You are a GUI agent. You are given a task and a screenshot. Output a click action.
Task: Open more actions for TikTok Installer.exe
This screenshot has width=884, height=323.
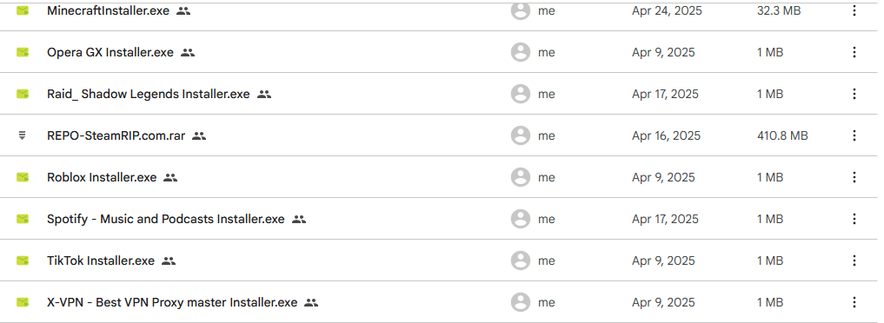[854, 260]
